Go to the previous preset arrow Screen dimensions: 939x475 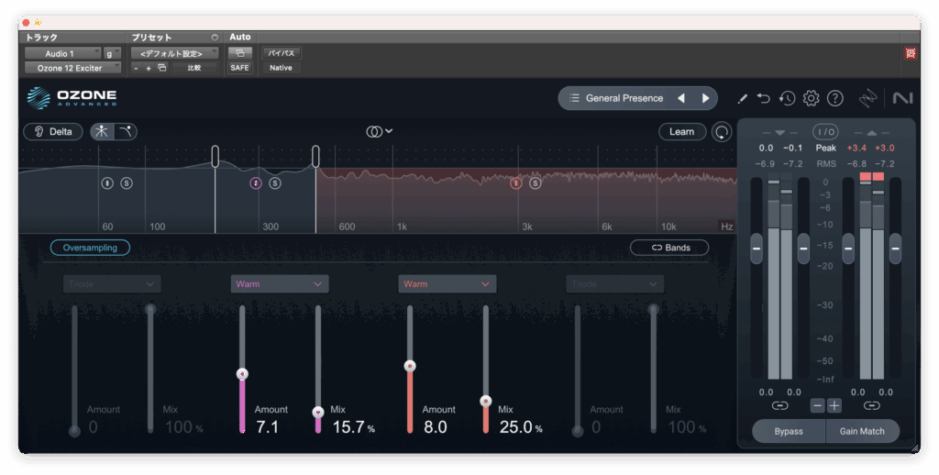681,98
